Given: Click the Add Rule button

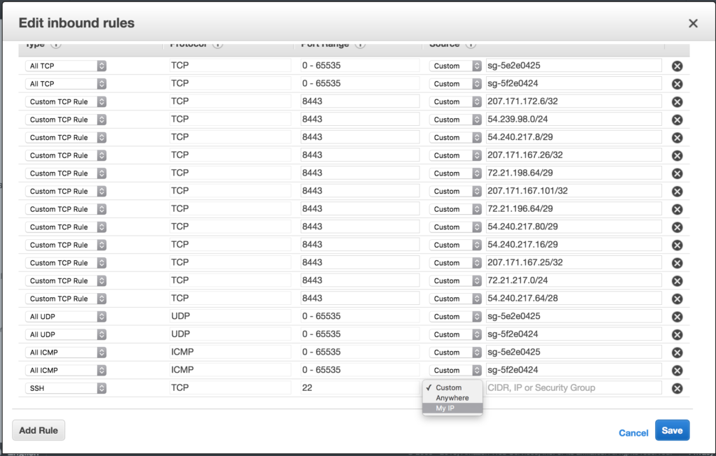Looking at the screenshot, I should [38, 430].
